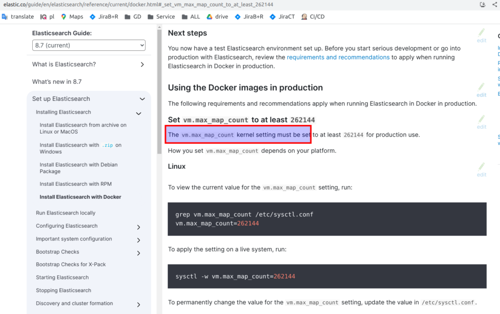Click edit beside Set vm.max_map_count heading
This screenshot has width=500, height=314.
[481, 122]
